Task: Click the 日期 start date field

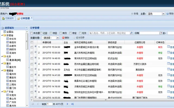Action: 150,33
